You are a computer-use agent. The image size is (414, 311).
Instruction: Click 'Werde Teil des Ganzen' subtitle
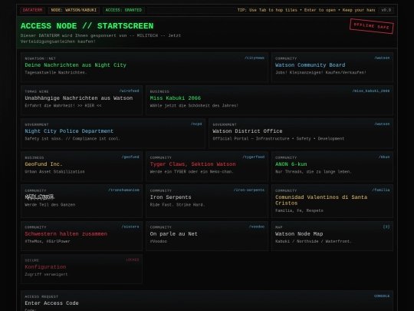[x=50, y=205]
